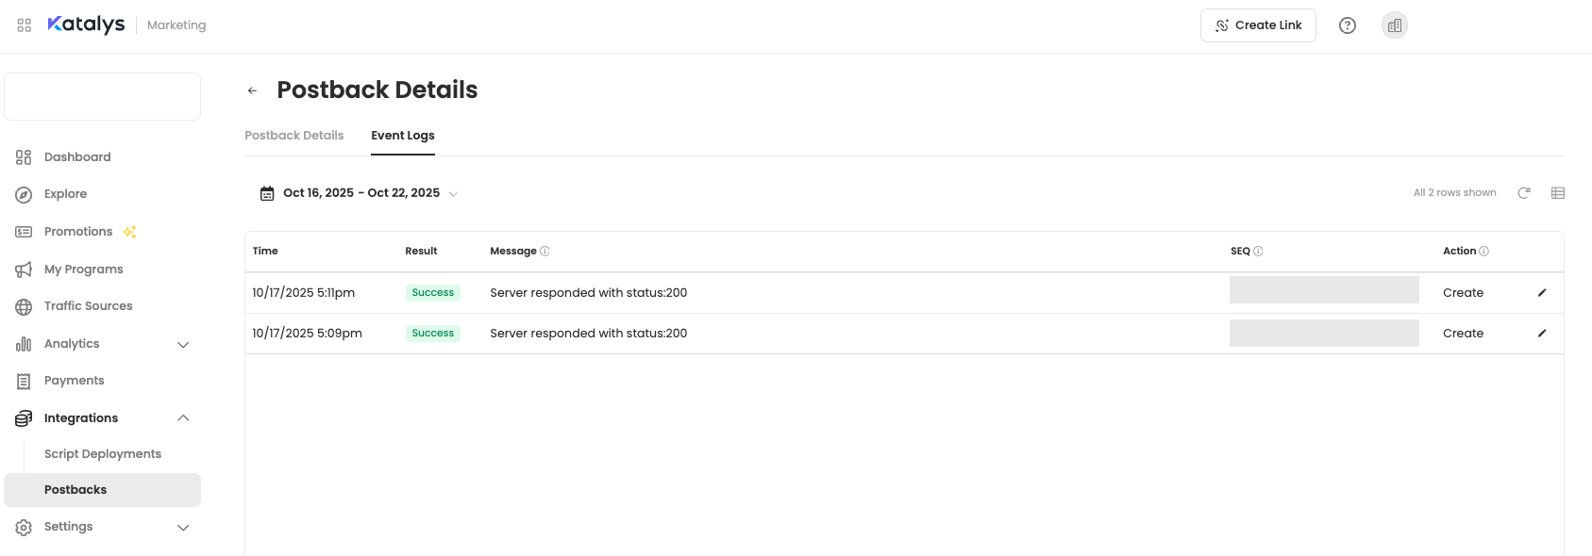Click the Success badge on the first row

(432, 292)
